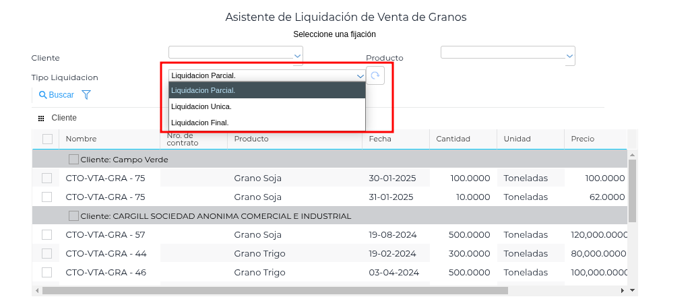The width and height of the screenshot is (692, 299).
Task: Check the Cliente: Campo Verde group checkbox
Action: pyautogui.click(x=73, y=160)
